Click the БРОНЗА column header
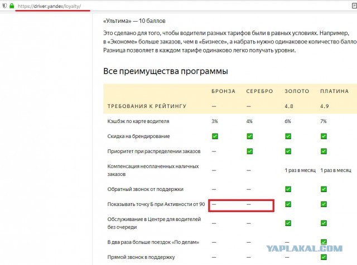Viewport: 357px width, 265px height. click(223, 91)
